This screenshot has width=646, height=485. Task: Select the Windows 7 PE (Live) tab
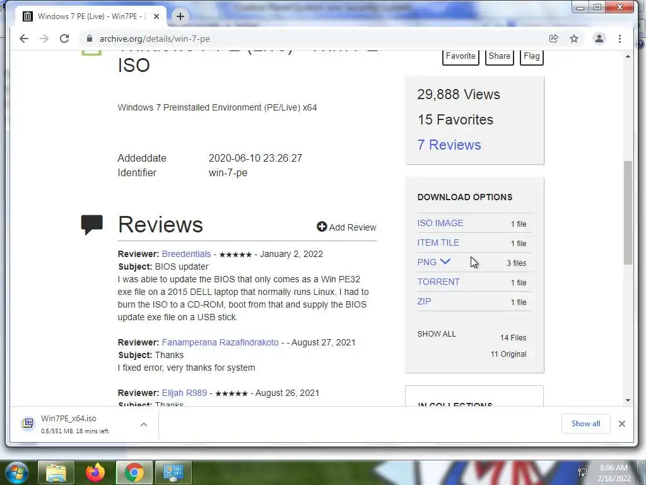click(91, 16)
